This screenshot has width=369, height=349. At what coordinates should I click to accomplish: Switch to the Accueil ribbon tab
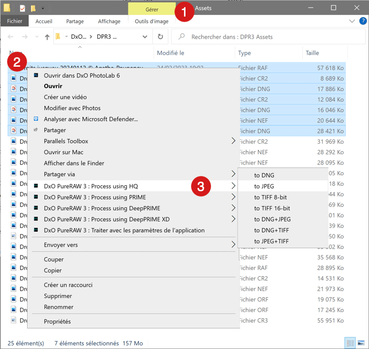tap(44, 22)
